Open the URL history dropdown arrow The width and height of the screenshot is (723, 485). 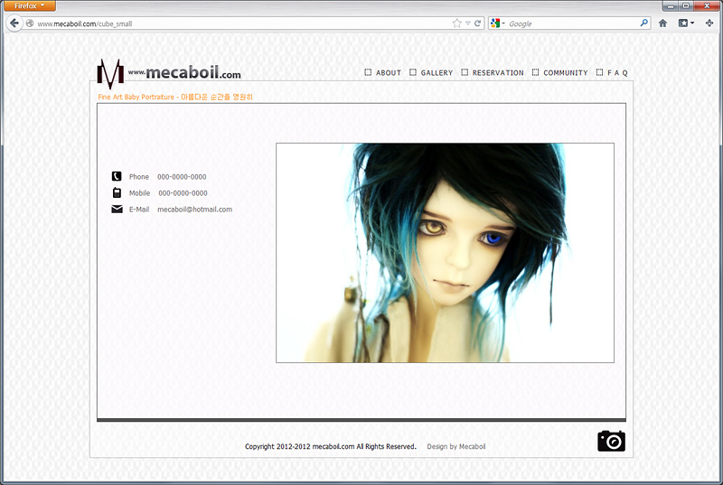[x=467, y=23]
